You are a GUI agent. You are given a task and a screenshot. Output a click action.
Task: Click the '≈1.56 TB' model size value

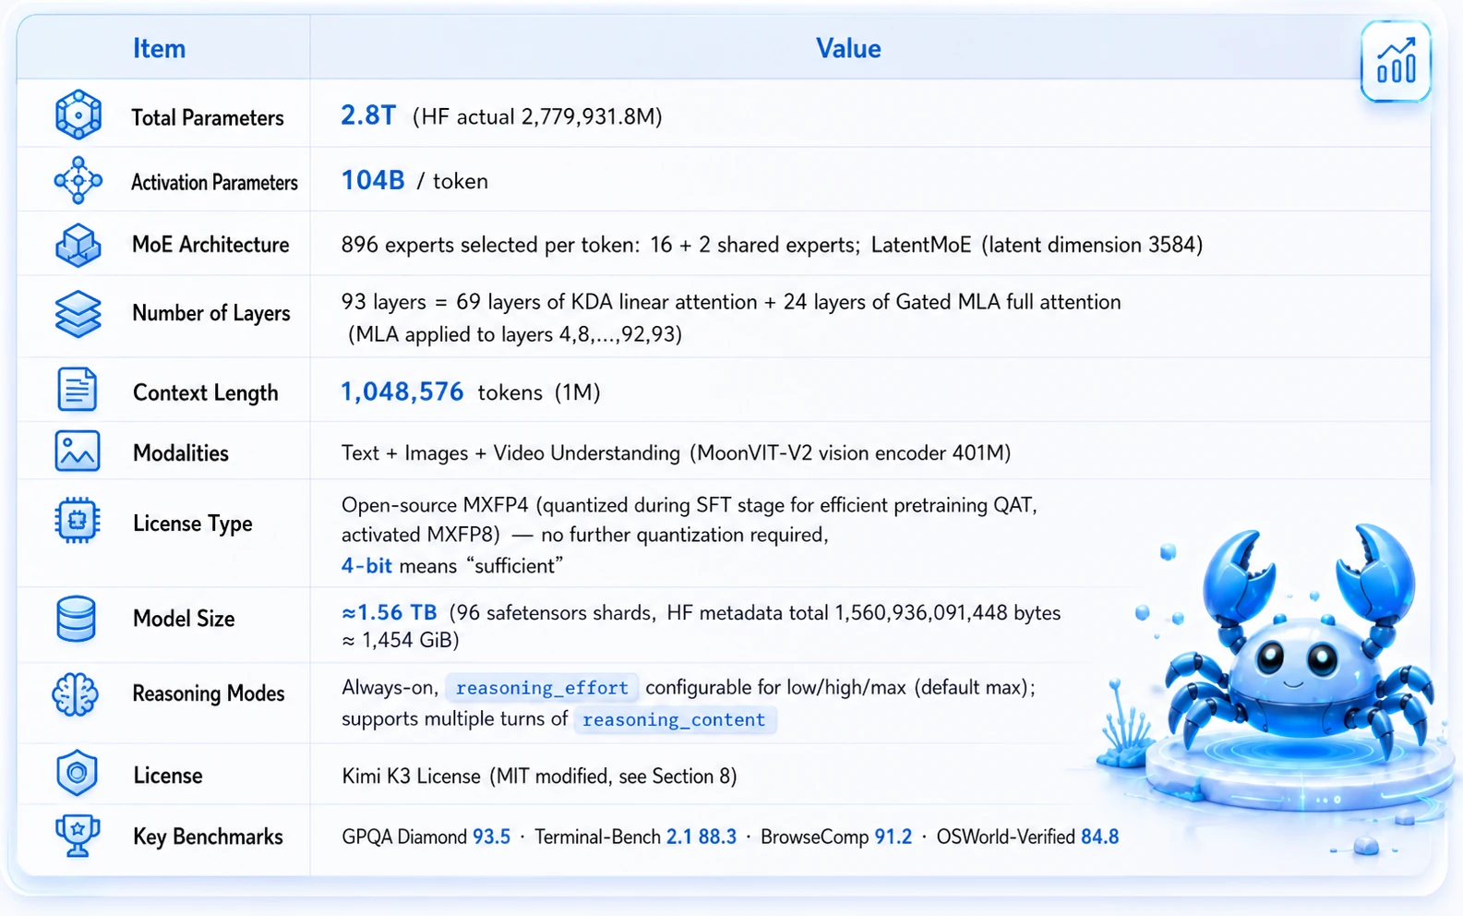tap(389, 612)
